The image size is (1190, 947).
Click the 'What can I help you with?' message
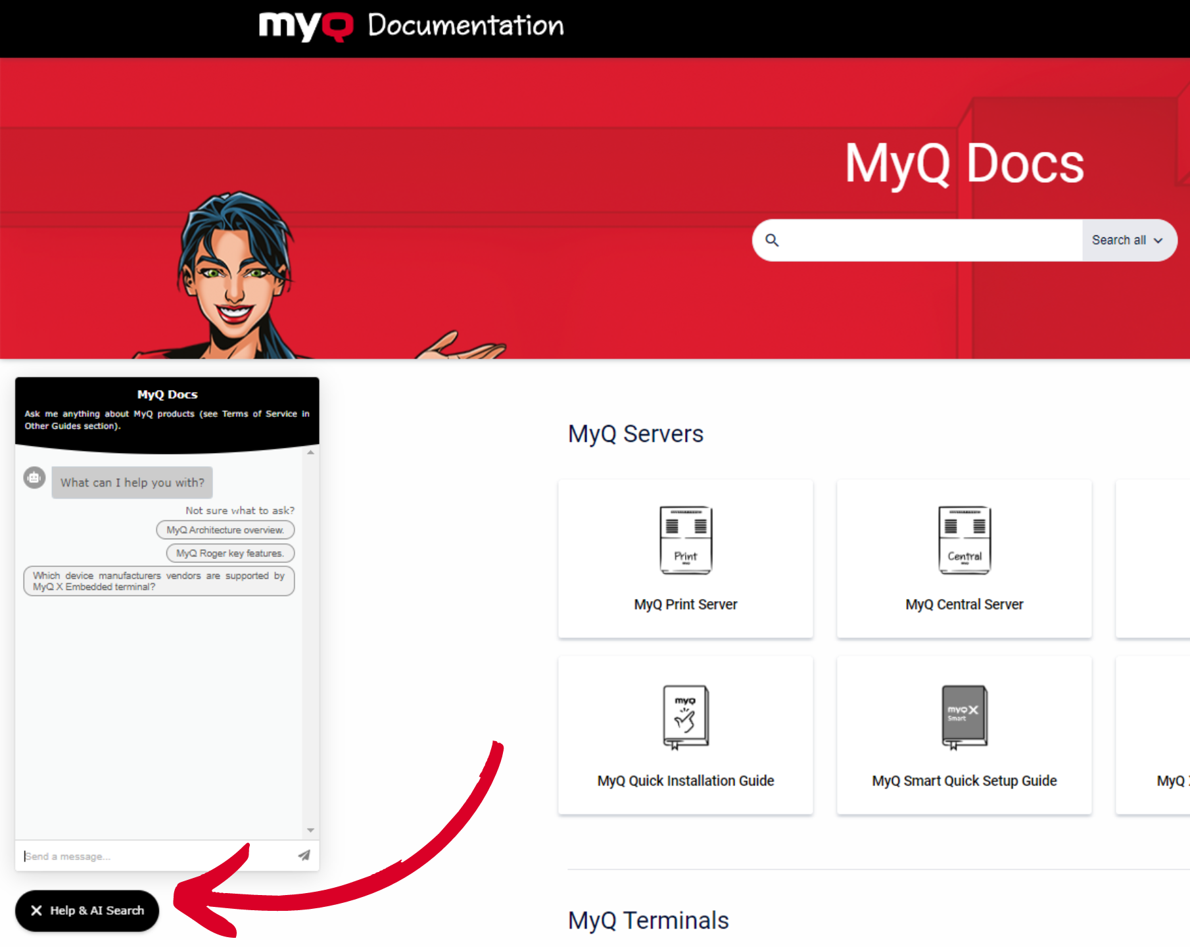pyautogui.click(x=132, y=483)
